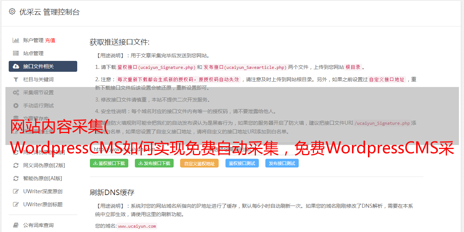Click the 优采云 管理控制台 header title
The height and width of the screenshot is (232, 464).
tap(49, 12)
